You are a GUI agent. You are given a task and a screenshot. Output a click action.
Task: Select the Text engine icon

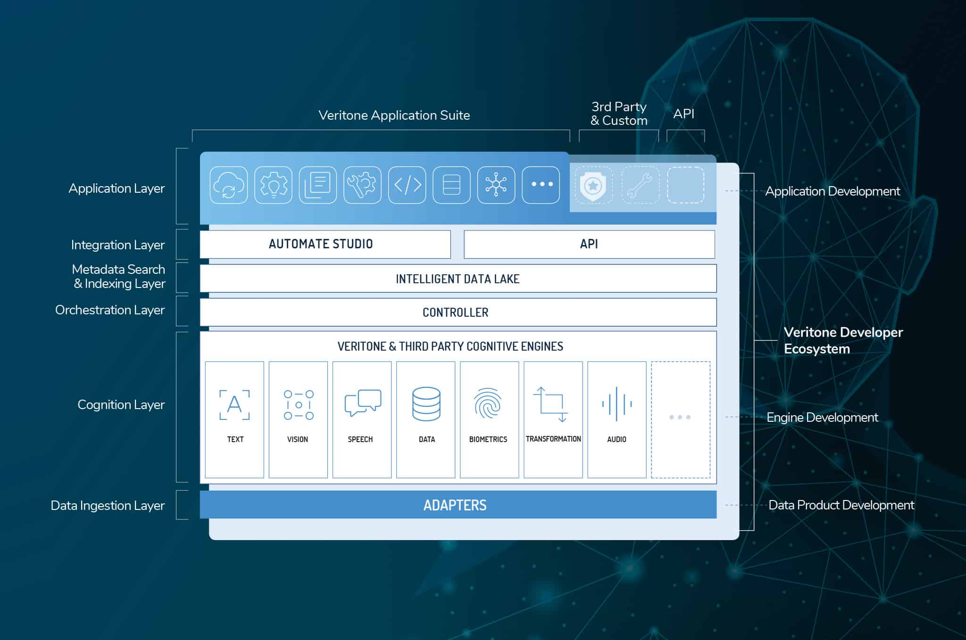click(234, 405)
